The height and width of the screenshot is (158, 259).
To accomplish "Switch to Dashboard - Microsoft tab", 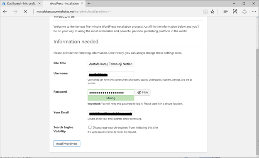I will click(x=22, y=3).
